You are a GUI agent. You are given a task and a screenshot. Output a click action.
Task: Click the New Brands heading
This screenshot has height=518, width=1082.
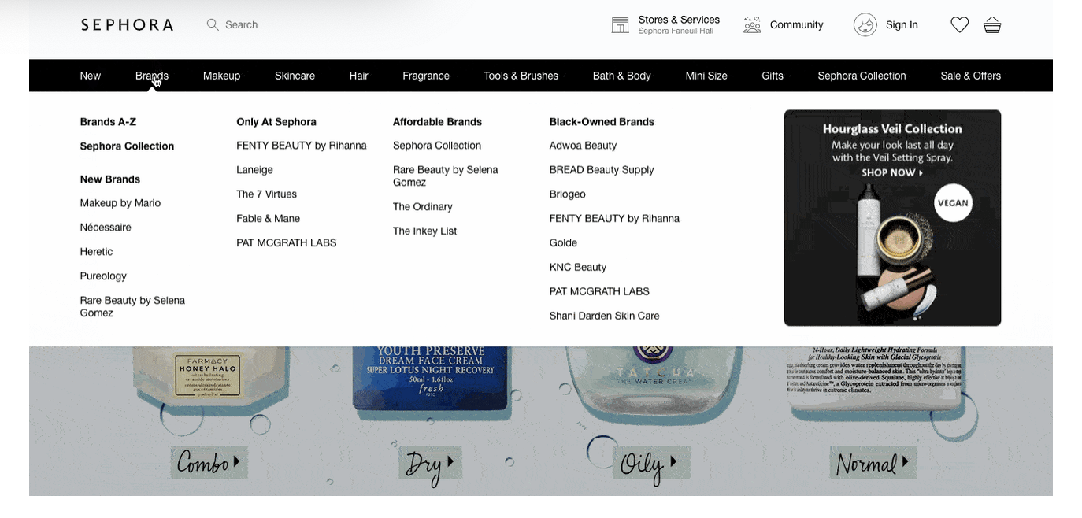click(110, 179)
